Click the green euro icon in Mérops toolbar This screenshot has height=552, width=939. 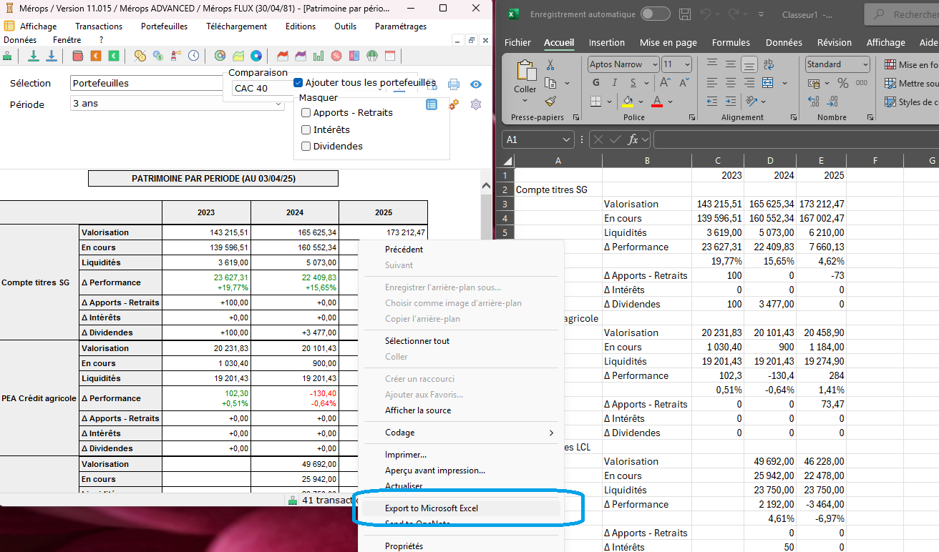(x=114, y=56)
